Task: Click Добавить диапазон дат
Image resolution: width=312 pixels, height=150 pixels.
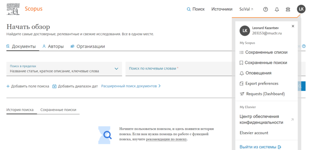Action: click(75, 86)
